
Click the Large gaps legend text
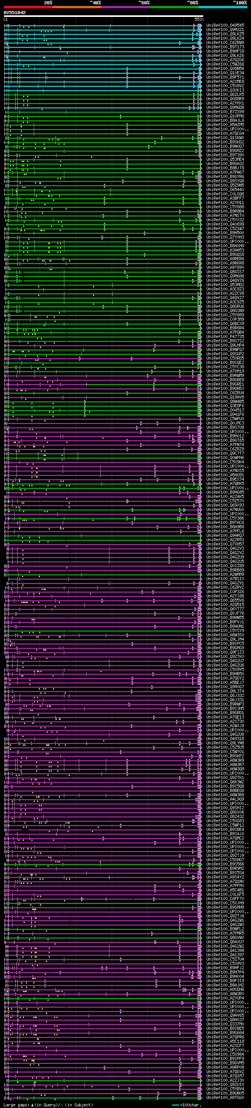[x=48, y=1104]
